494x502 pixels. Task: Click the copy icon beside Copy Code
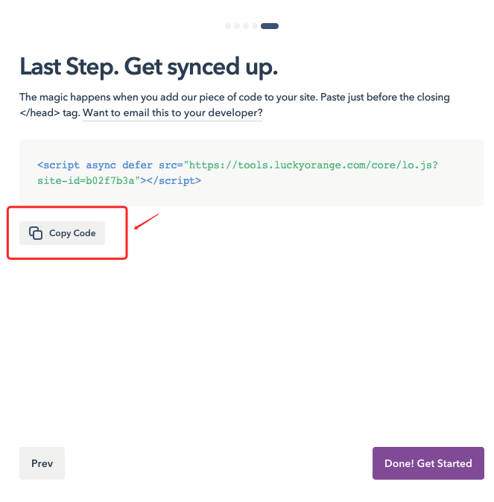[36, 233]
